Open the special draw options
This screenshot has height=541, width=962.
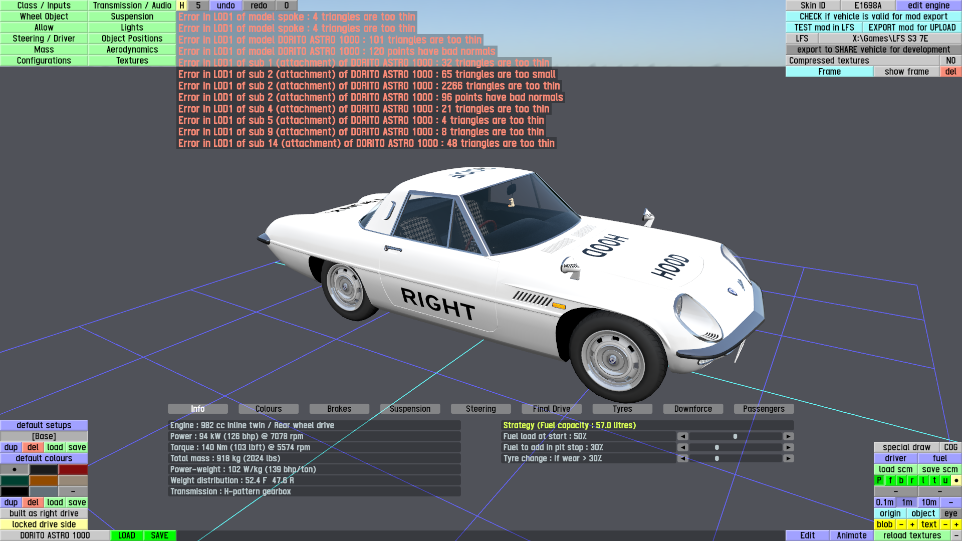click(x=906, y=447)
